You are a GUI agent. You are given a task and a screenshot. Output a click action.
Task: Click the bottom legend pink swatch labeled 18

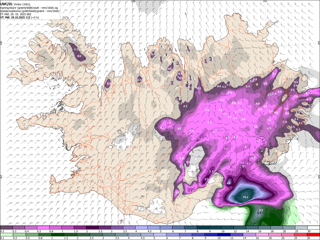(275, 234)
